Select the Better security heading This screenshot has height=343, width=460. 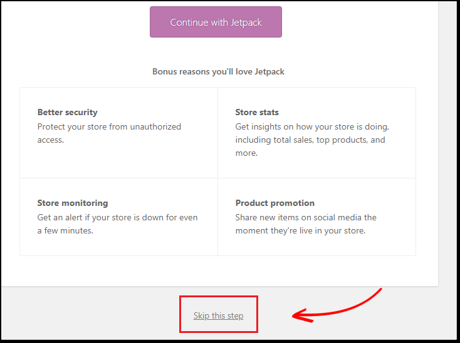(x=68, y=112)
